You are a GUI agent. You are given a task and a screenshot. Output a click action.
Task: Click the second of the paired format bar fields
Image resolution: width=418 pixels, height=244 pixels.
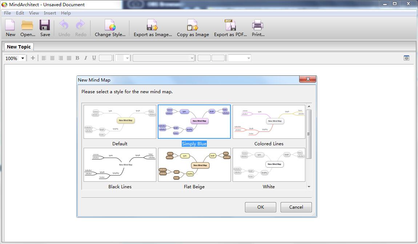click(218, 58)
